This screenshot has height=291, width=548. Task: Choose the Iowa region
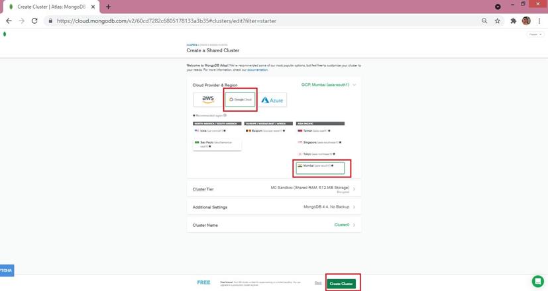217,131
